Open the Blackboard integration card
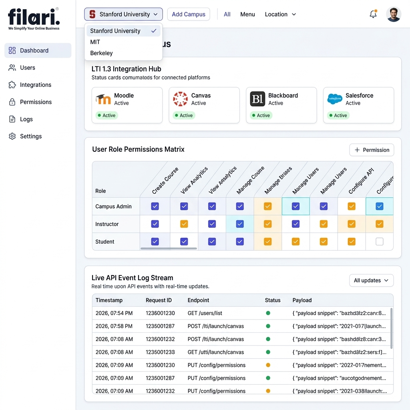Screen dimensions: 410x410 coord(281,105)
